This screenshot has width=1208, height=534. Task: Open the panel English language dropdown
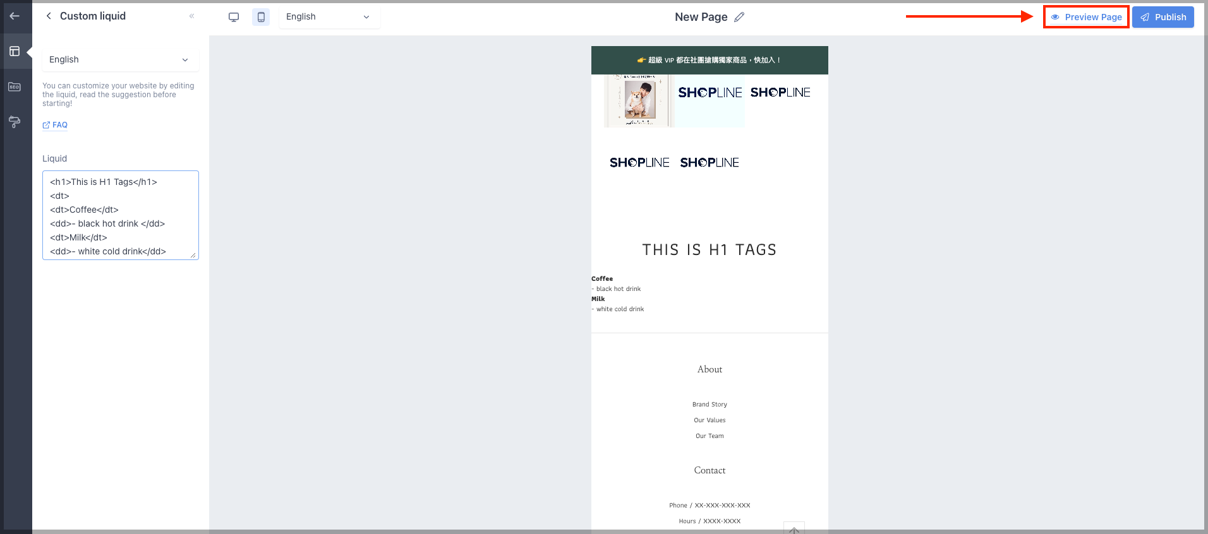pos(121,59)
